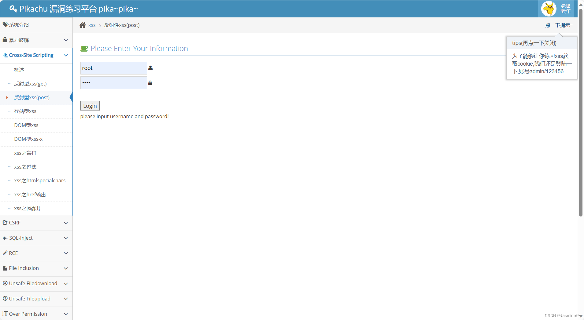Click the Pikachu avatar image
This screenshot has height=320, width=584.
[x=549, y=9]
